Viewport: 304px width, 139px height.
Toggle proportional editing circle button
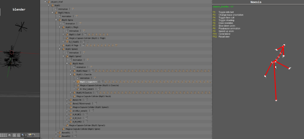pyautogui.click(x=14, y=135)
